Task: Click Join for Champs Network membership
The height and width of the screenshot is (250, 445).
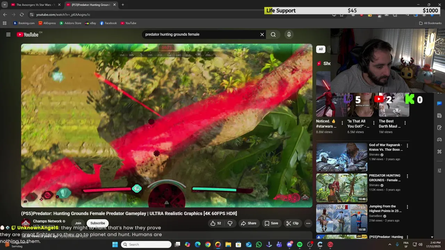Action: 78,223
